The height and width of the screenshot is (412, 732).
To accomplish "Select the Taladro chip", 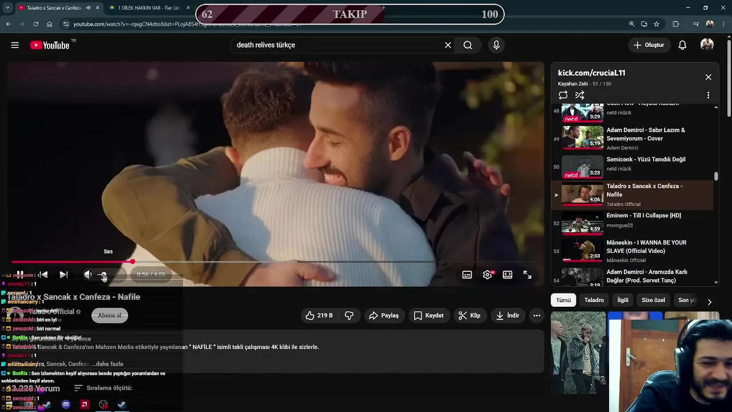I will pyautogui.click(x=594, y=300).
